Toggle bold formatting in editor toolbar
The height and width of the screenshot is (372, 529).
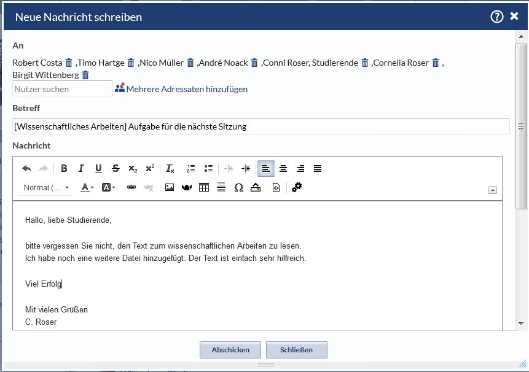point(64,169)
